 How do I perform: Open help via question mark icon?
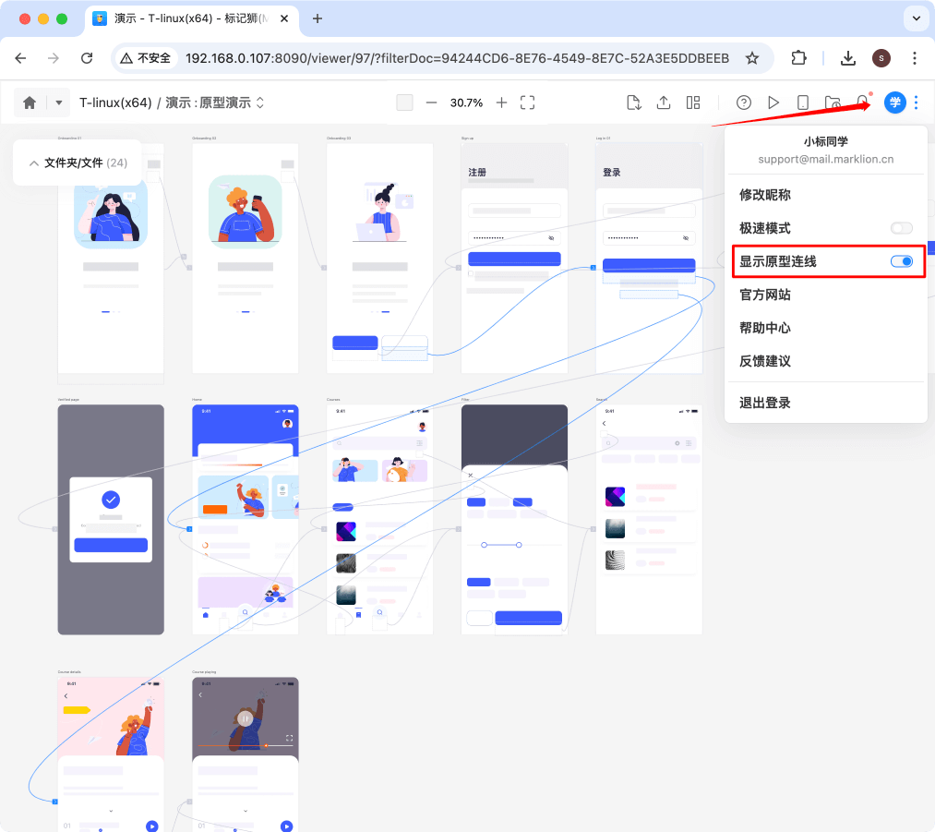tap(744, 102)
